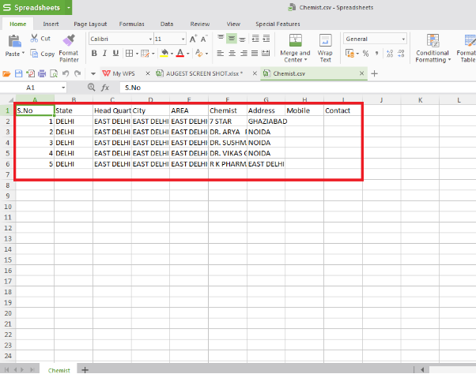Click the Paste clipboard icon

pyautogui.click(x=13, y=40)
